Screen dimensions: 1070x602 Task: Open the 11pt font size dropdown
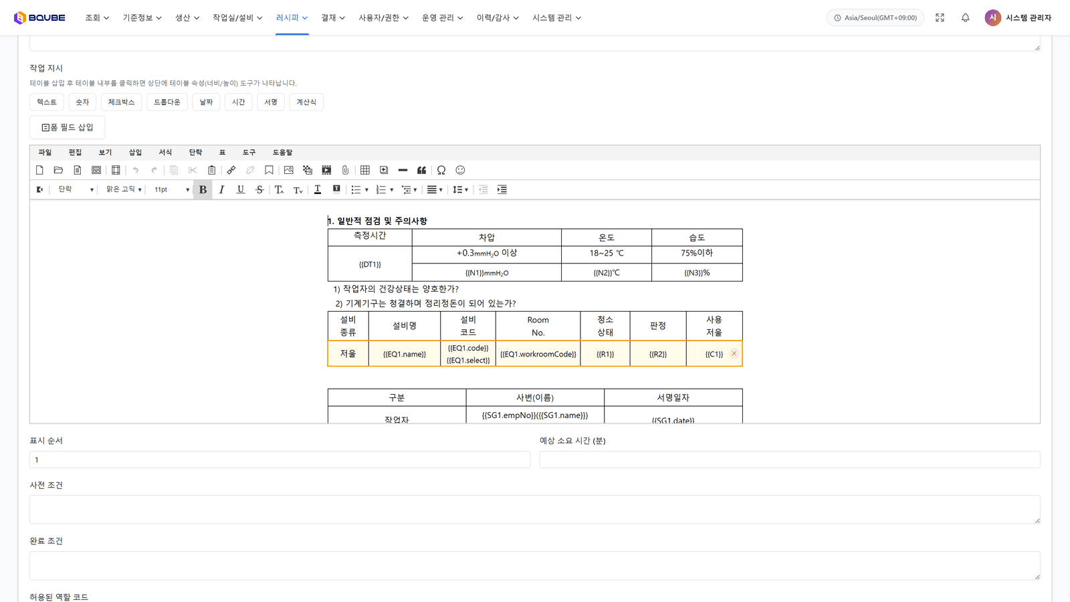171,190
